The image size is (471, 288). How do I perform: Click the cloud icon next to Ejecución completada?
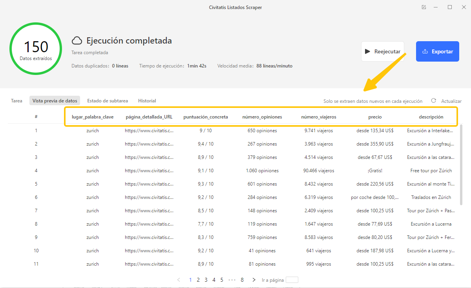[77, 41]
